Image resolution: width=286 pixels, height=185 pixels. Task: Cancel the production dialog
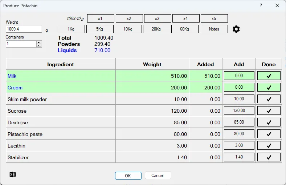click(158, 176)
